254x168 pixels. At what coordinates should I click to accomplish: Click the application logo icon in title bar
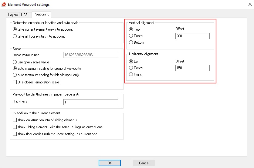[4, 4]
